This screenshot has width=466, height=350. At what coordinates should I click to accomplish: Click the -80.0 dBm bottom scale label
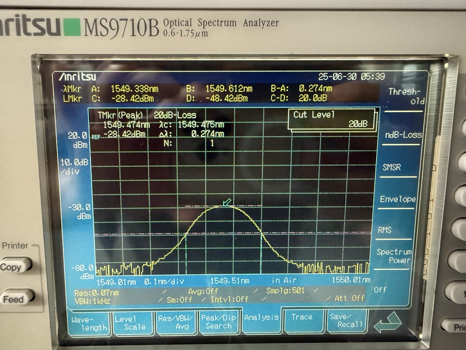pyautogui.click(x=82, y=272)
